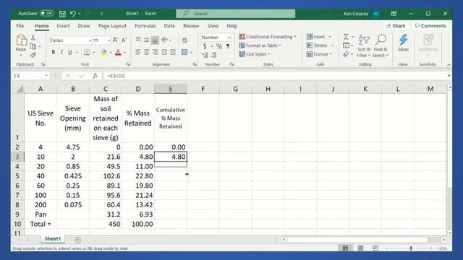Click the Undo icon
This screenshot has height=260, width=463.
click(72, 14)
